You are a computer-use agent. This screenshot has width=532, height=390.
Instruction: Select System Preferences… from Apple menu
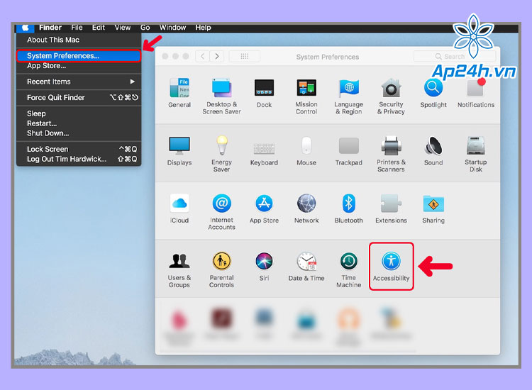[79, 55]
